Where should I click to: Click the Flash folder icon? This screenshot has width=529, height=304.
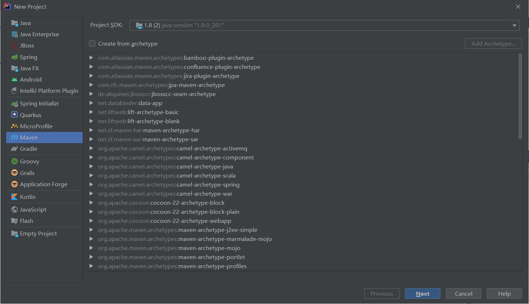click(x=15, y=221)
